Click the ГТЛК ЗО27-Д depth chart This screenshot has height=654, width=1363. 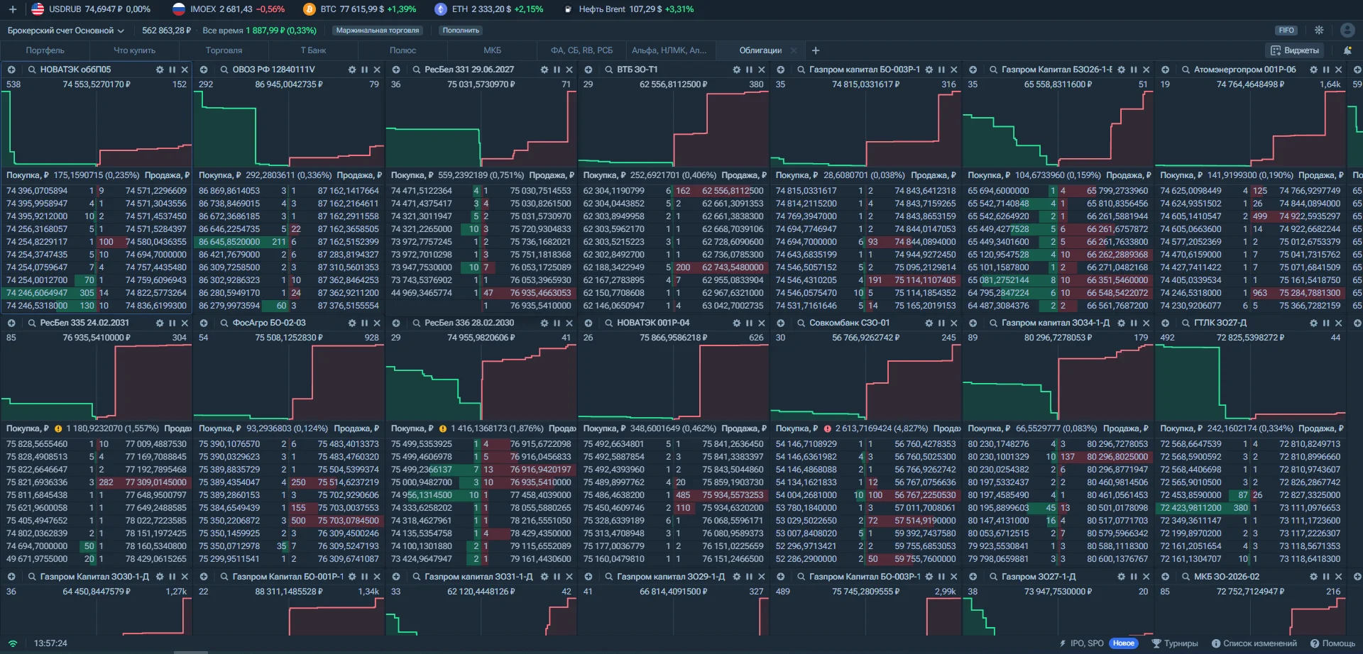[1250, 382]
